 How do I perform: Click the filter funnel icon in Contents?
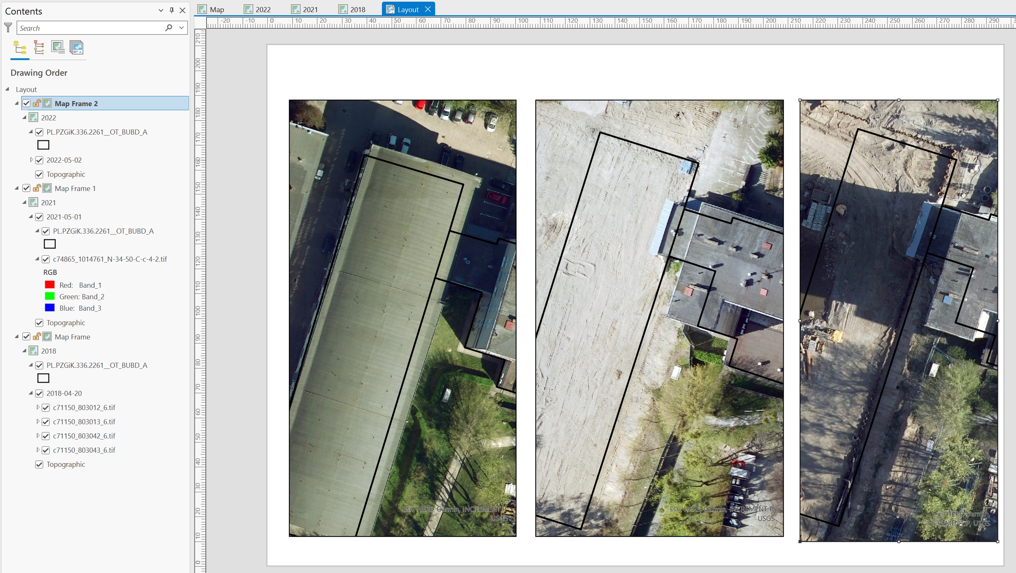(8, 28)
